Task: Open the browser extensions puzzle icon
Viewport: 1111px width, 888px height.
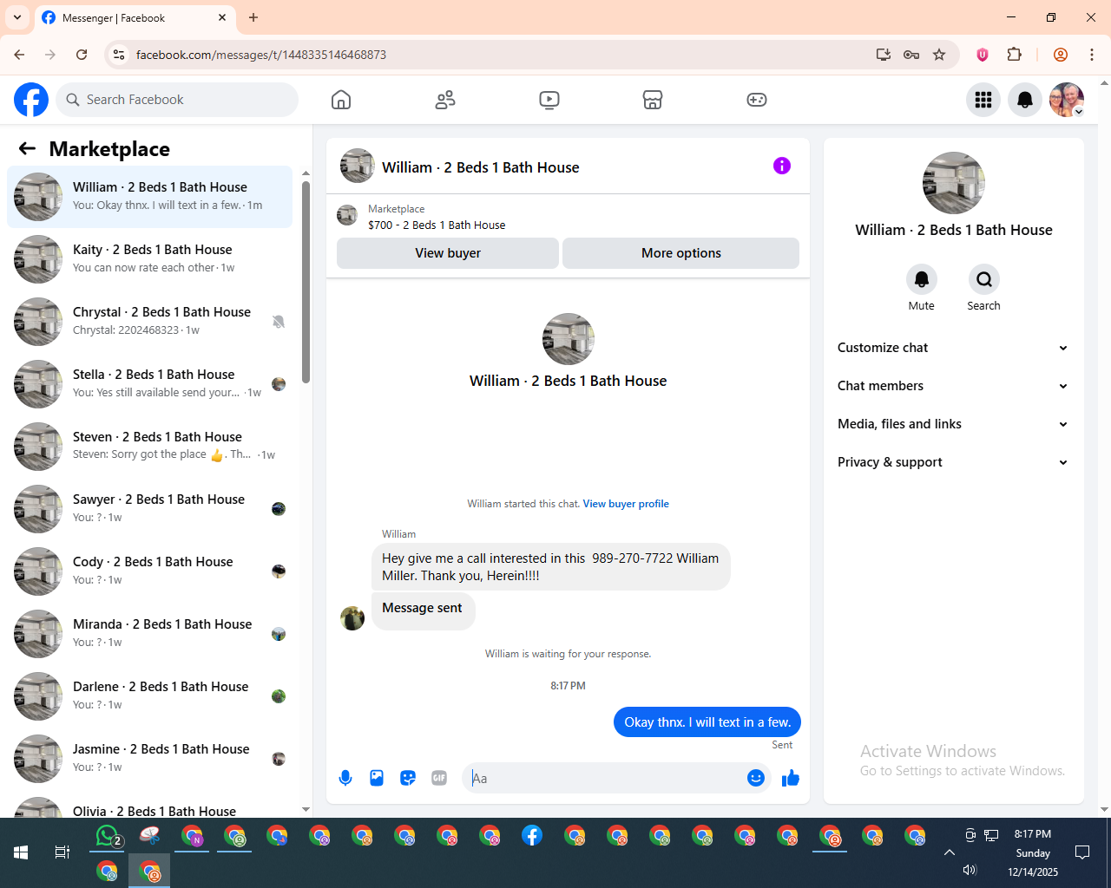Action: tap(1014, 55)
